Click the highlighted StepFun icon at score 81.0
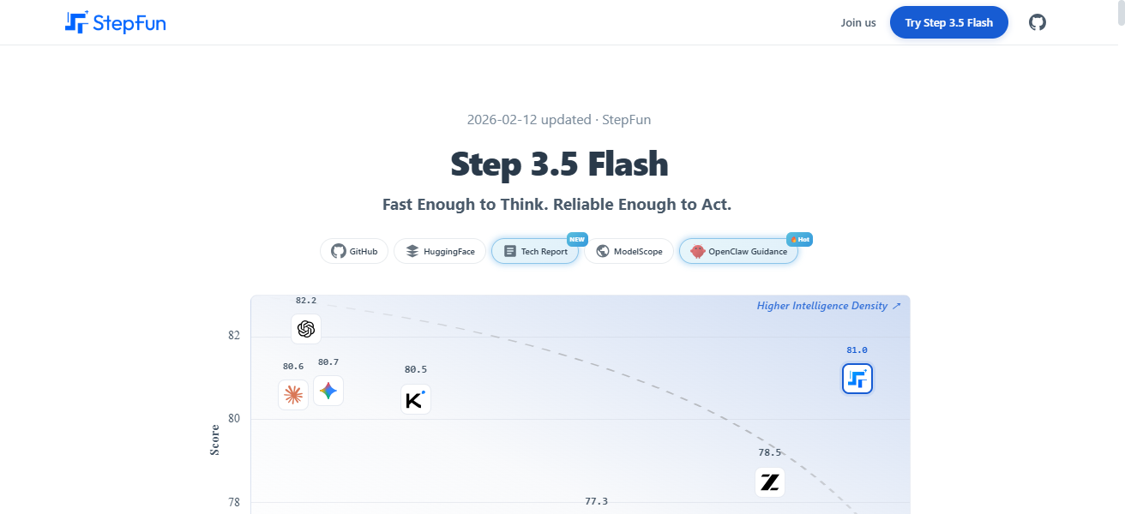 tap(857, 379)
